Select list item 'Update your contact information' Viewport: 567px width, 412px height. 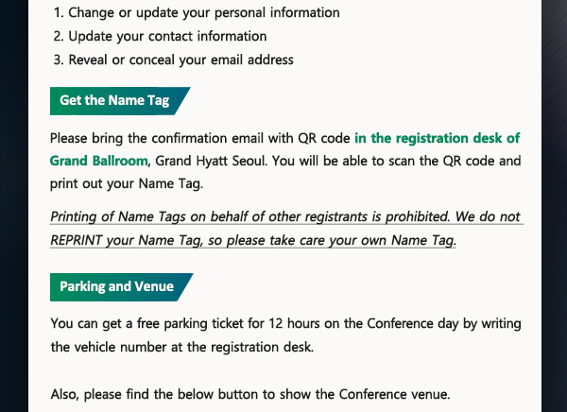pos(160,36)
